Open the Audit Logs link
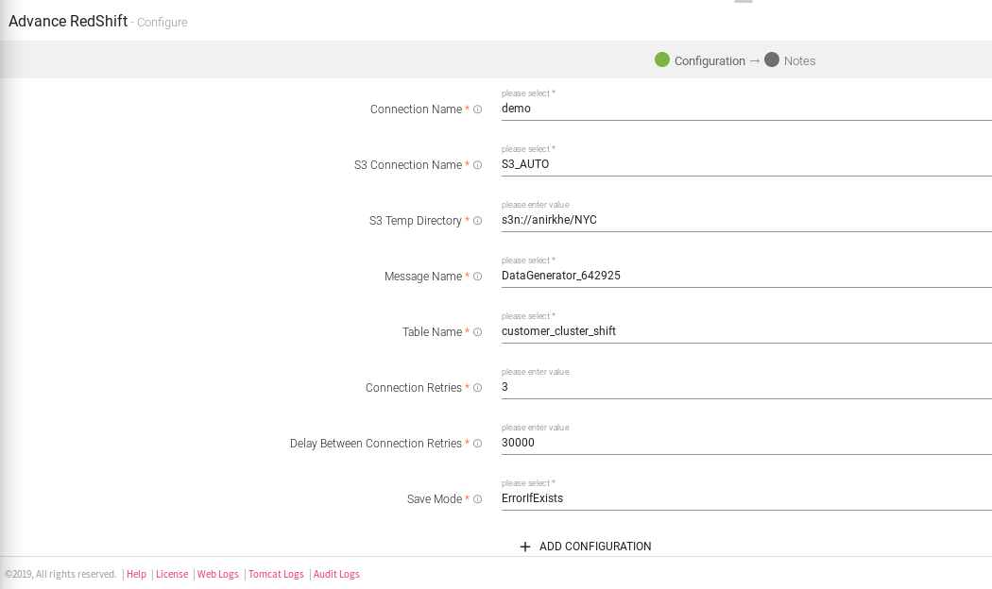 click(x=336, y=574)
